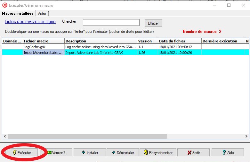
Task: Sort by the Dernière exécution column header
Action: point(222,41)
